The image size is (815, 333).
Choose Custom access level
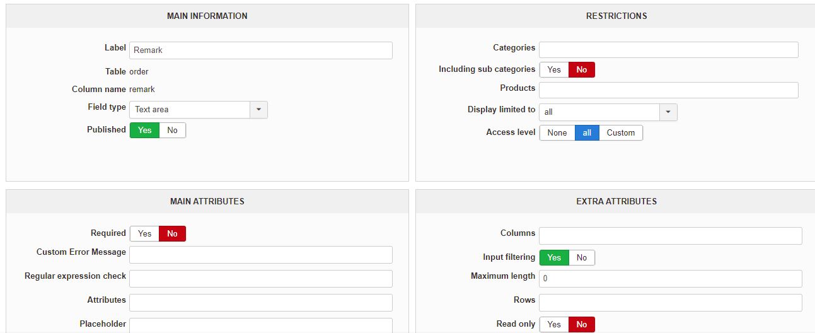pyautogui.click(x=620, y=132)
